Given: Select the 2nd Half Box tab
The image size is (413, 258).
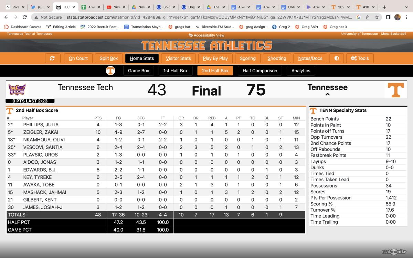Looking at the screenshot, I should (215, 71).
